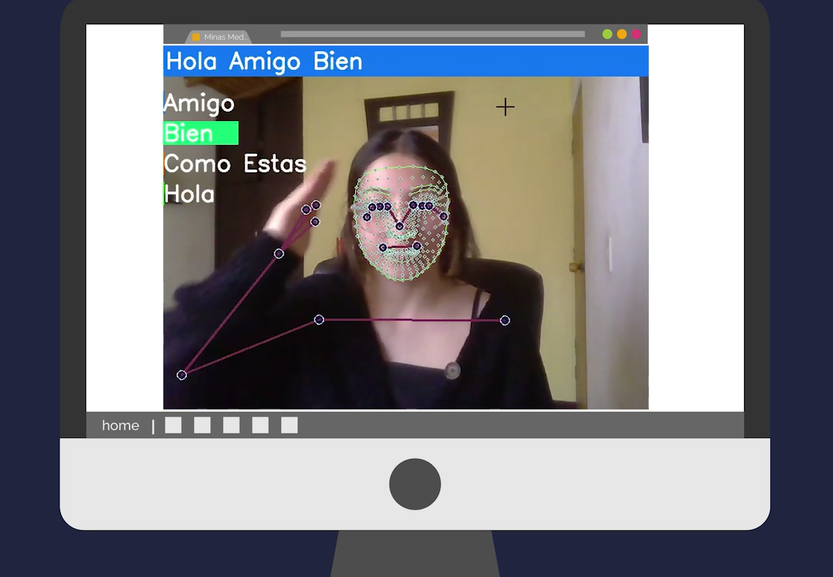Screen dimensions: 833x577
Task: Click the Hola label in the sign list
Action: (190, 194)
